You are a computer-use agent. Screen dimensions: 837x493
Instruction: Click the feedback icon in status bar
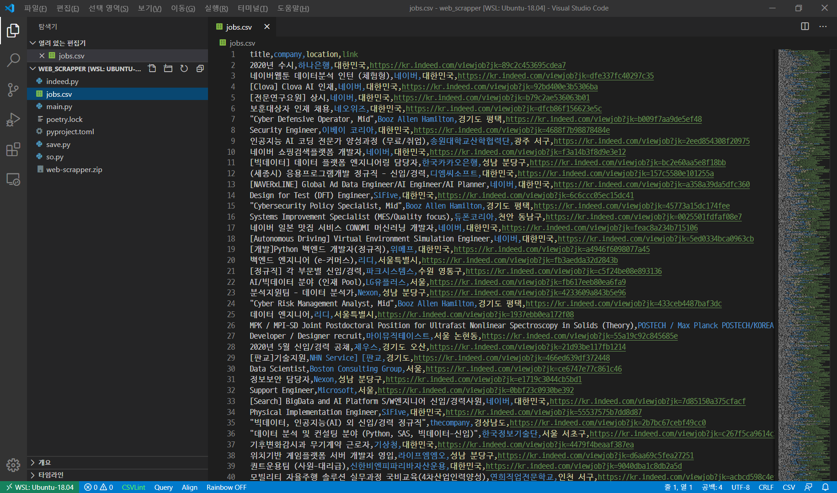point(808,487)
